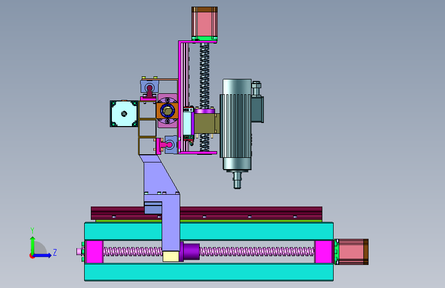Select the lower cyan frame beam
This screenshot has height=288, width=445.
(209, 272)
